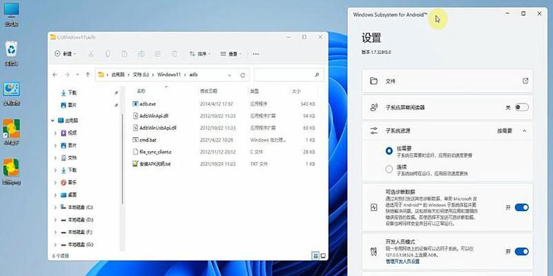Open Recycle Bin on the desktop
Image resolution: width=553 pixels, height=276 pixels.
[x=11, y=54]
